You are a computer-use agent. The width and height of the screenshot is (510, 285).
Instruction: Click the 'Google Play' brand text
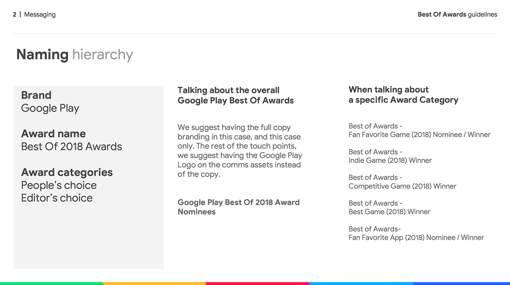(50, 108)
